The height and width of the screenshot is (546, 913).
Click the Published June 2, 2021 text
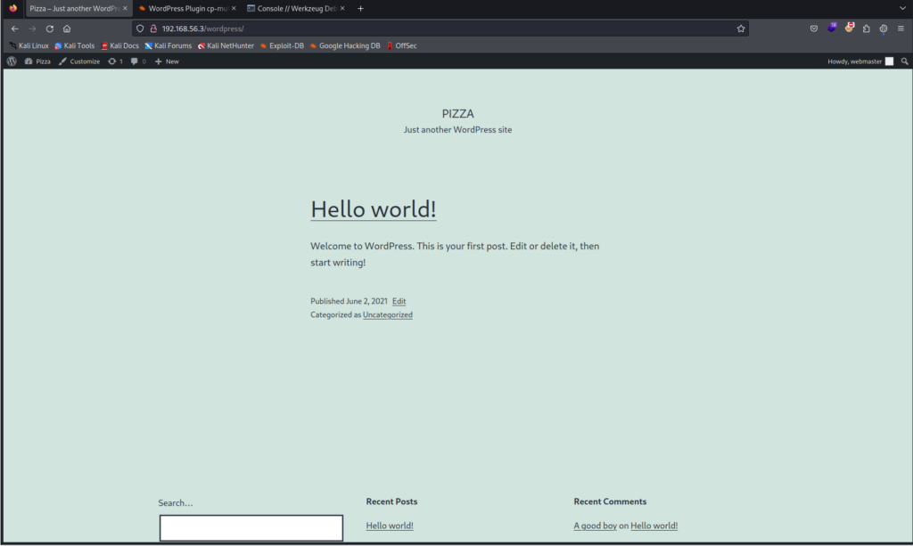point(349,301)
